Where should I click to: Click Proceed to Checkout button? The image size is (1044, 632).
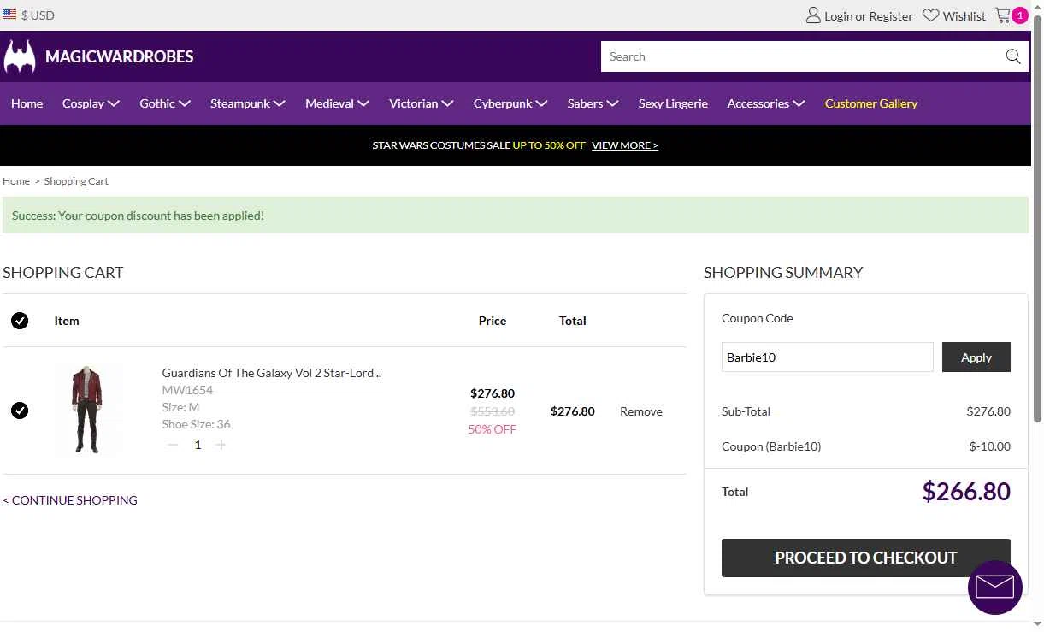[865, 558]
